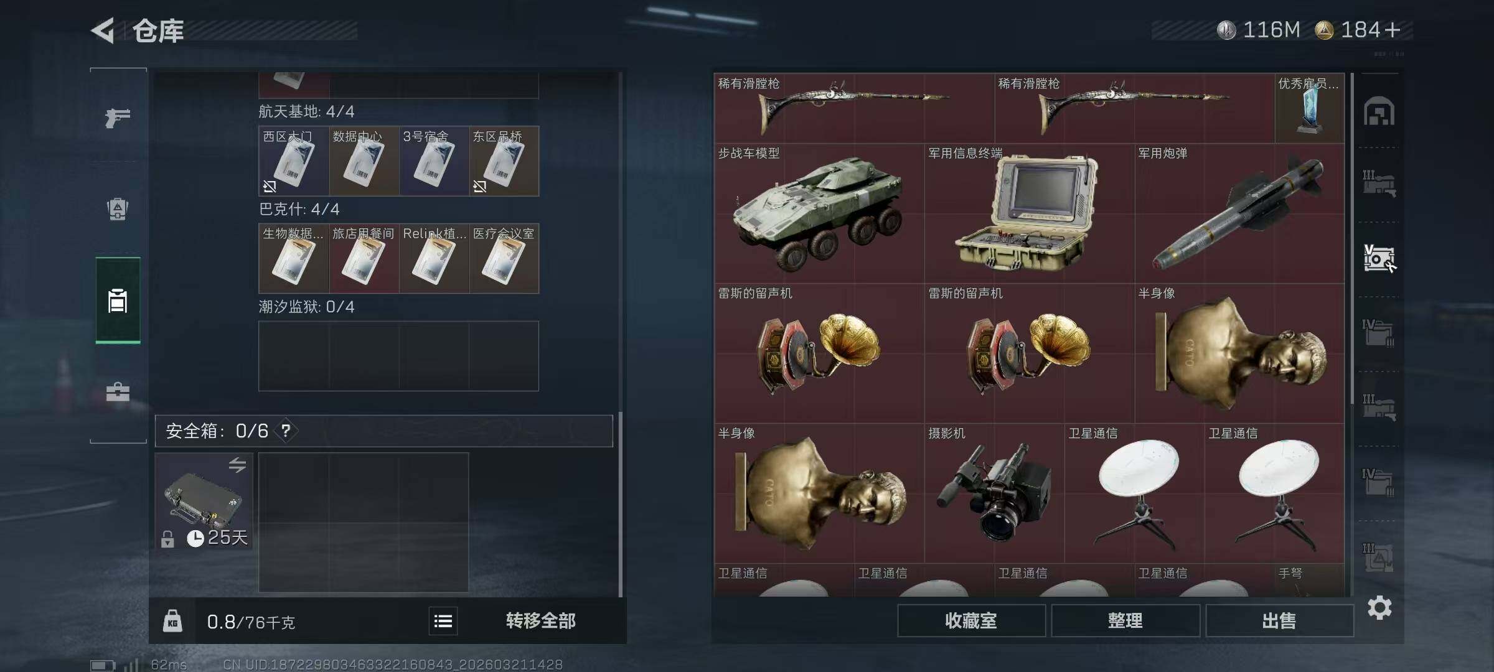The image size is (1494, 672).
Task: Click the right inventory grid scrollbar
Action: click(x=1351, y=238)
